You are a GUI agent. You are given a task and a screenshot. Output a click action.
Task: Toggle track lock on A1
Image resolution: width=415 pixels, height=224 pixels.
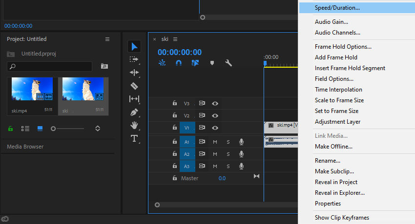(175, 142)
